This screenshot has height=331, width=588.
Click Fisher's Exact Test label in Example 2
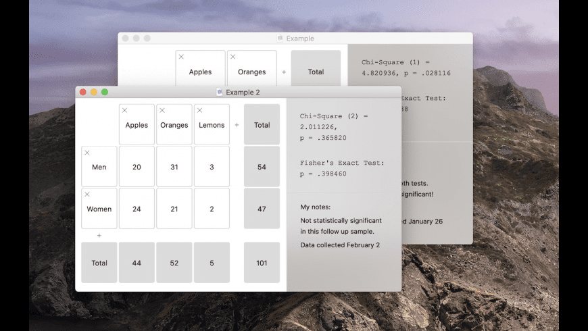(x=342, y=163)
